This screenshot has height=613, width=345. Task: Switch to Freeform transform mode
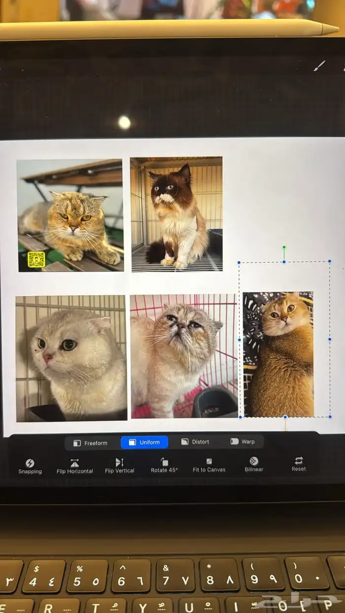91,443
